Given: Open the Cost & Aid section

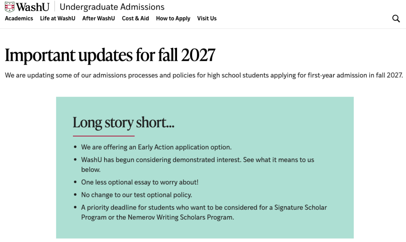Looking at the screenshot, I should click(135, 18).
